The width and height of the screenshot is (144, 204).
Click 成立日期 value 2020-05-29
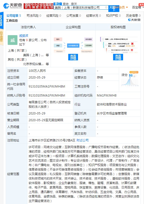[x=37, y=78]
